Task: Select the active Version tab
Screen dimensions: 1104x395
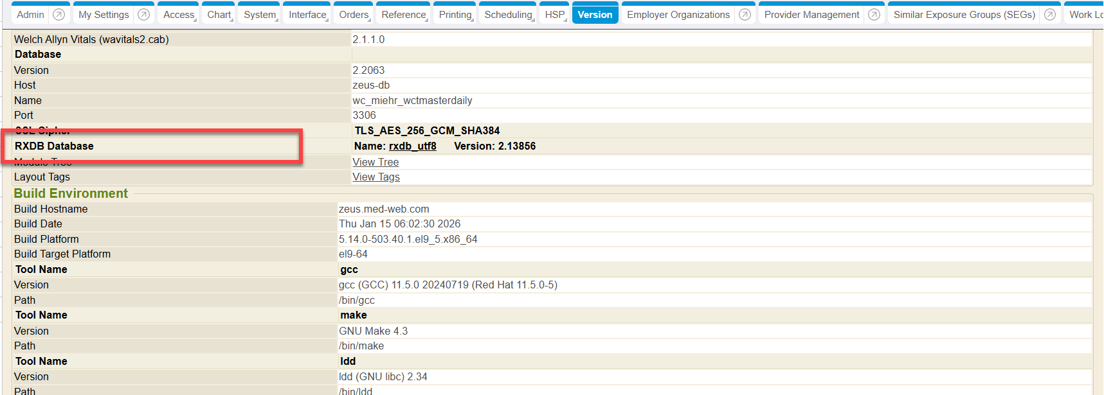Action: 595,15
